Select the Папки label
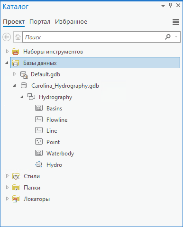 [x=32, y=188]
